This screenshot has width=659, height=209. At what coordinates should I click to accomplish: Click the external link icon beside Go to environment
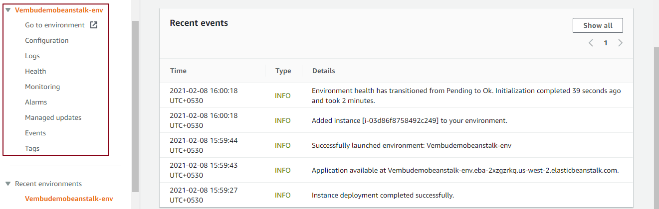tap(94, 25)
